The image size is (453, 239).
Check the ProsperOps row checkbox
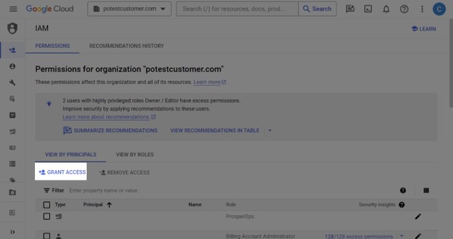[47, 216]
